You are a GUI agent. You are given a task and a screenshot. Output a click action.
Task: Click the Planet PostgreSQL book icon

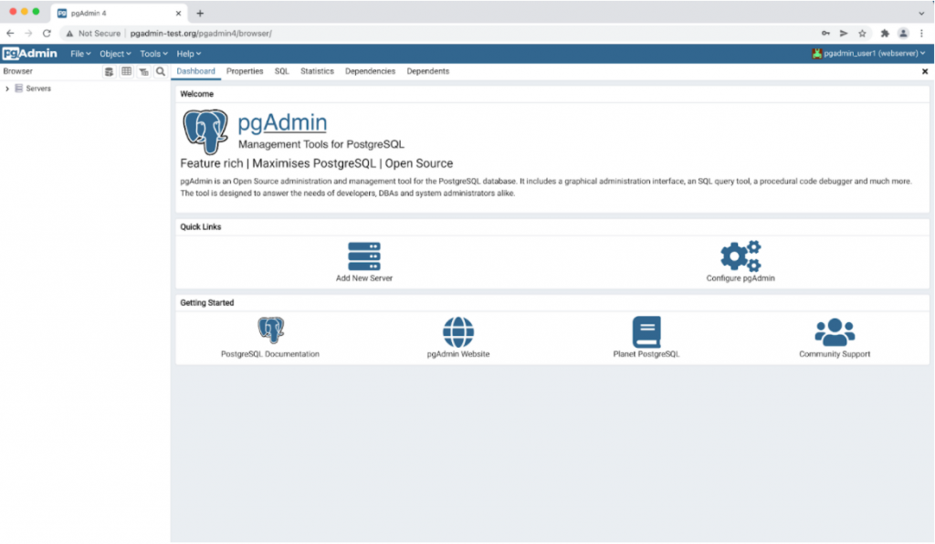tap(647, 331)
